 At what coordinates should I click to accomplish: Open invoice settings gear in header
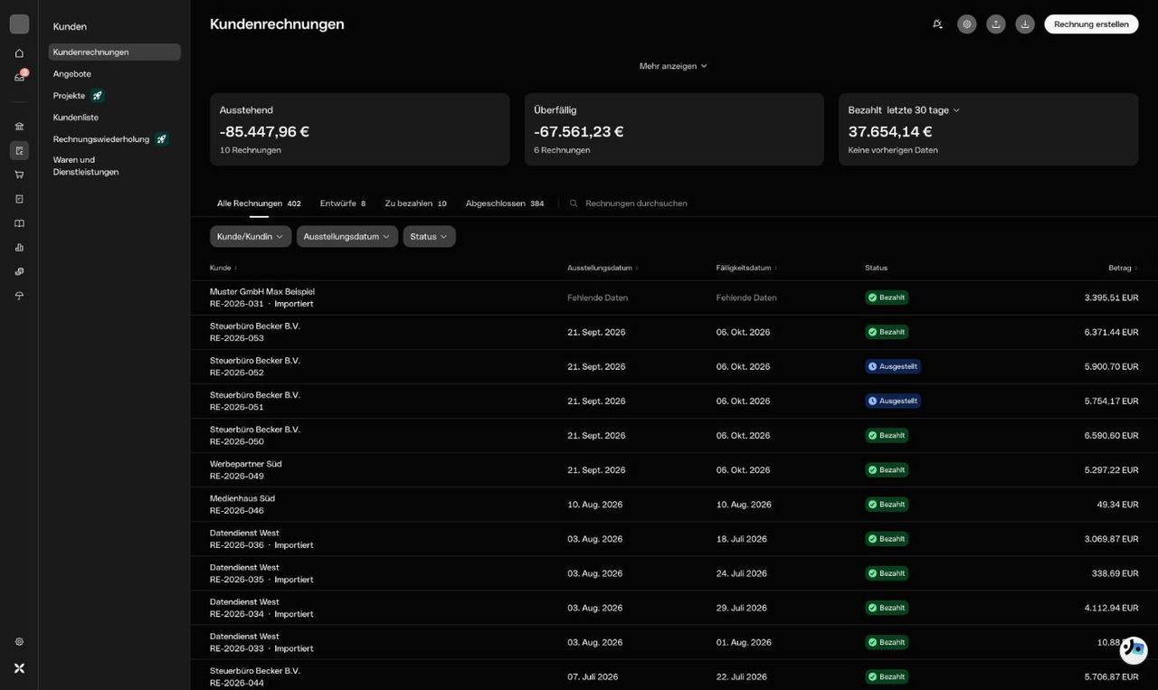point(967,24)
